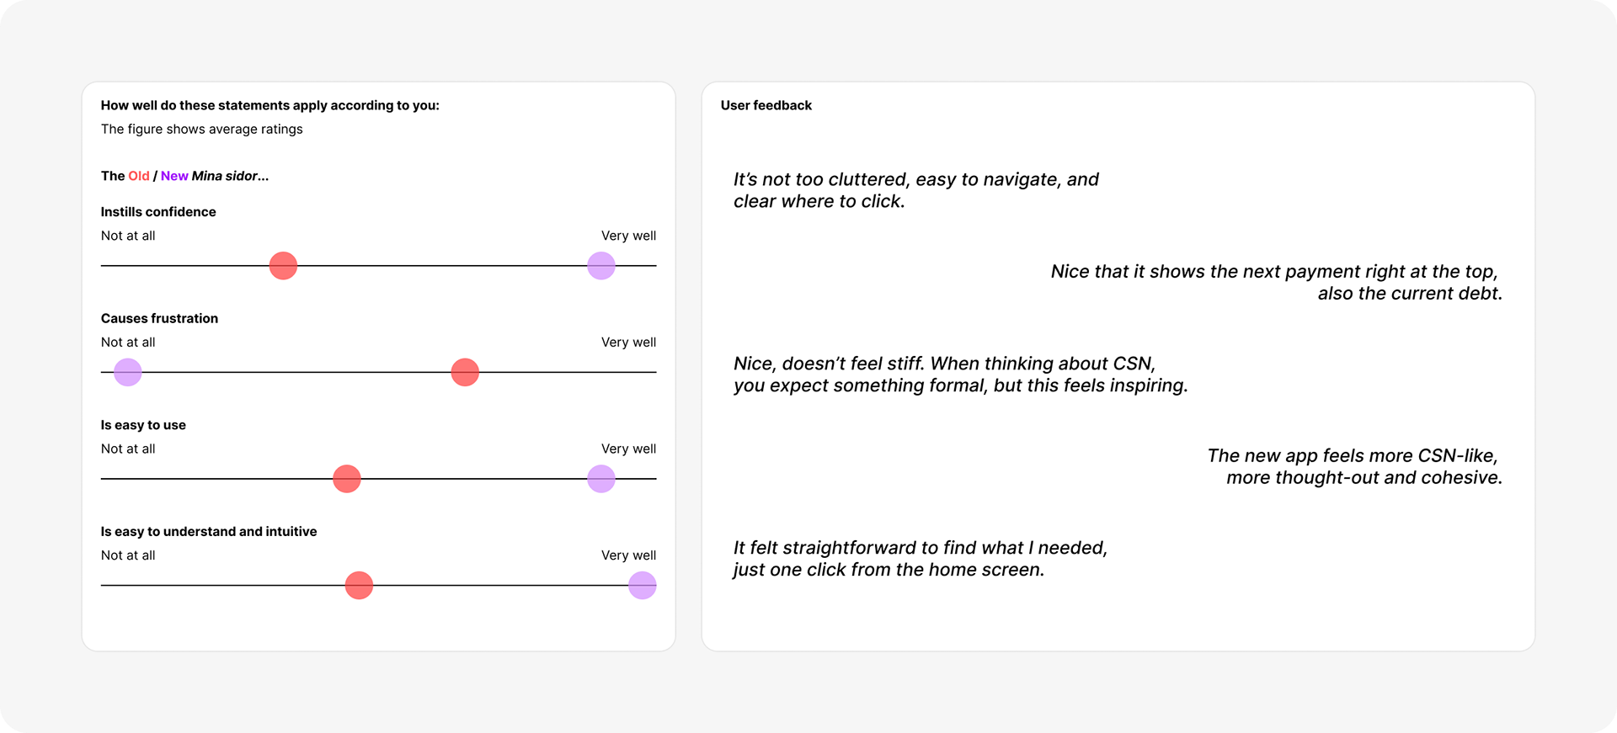This screenshot has height=733, width=1617.
Task: Click purple dot on easy to understand slider
Action: pyautogui.click(x=643, y=586)
